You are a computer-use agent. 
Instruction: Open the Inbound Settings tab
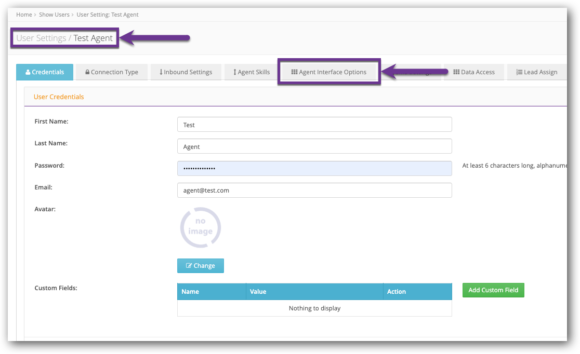pos(186,72)
